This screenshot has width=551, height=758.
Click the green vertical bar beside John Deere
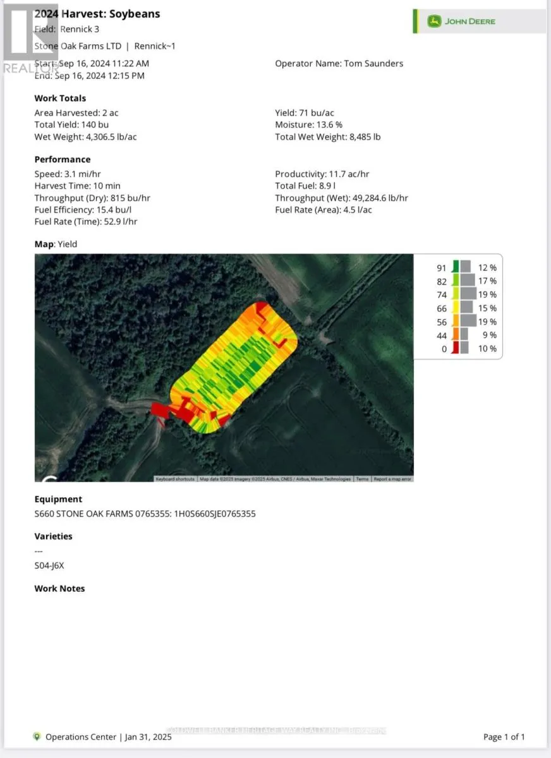tap(415, 21)
